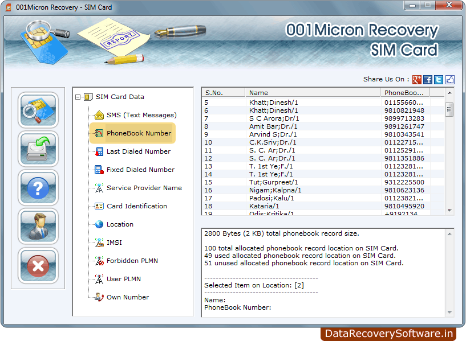Select PhoneBook Number tree item
Screen dimensions: 466x341
(x=139, y=133)
